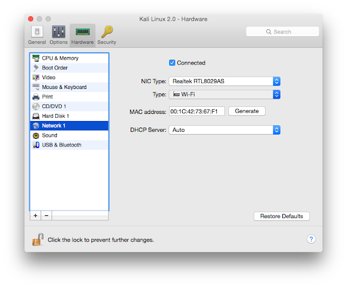347x287 pixels.
Task: Select the Boot Order list row
Action: [69, 68]
